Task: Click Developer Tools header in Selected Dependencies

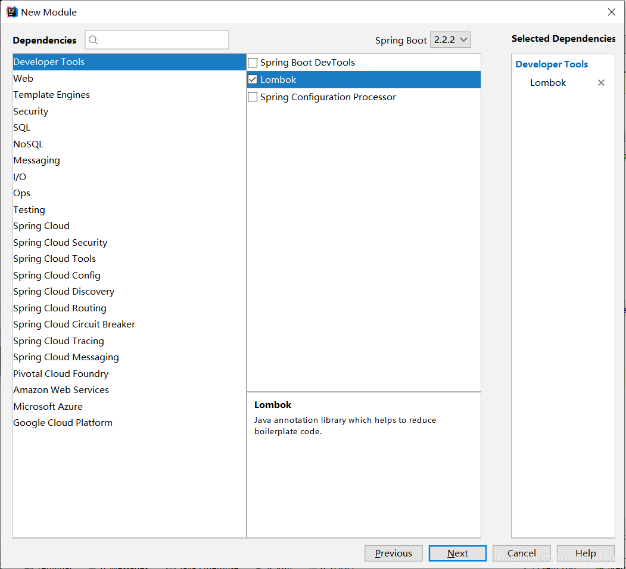Action: pyautogui.click(x=552, y=64)
